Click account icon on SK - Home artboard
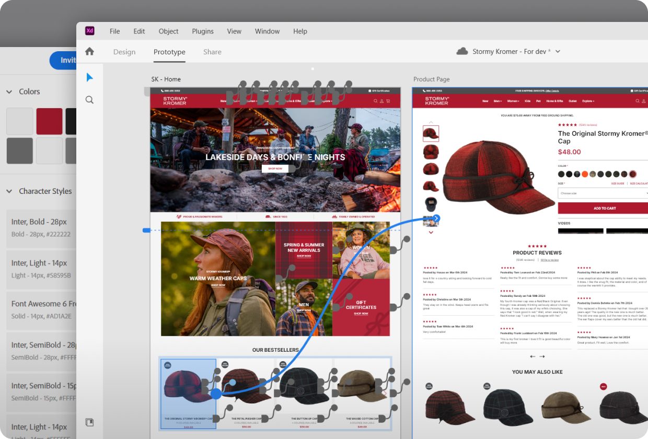Screen dimensions: 648x439 click(x=381, y=101)
